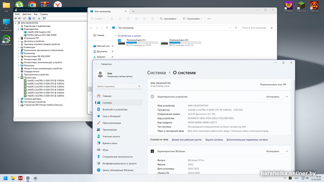Open Защита системы link
The height and width of the screenshot is (182, 324).
click(x=214, y=140)
